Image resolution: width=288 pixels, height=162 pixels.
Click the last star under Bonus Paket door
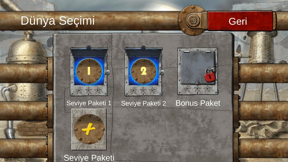point(208,89)
